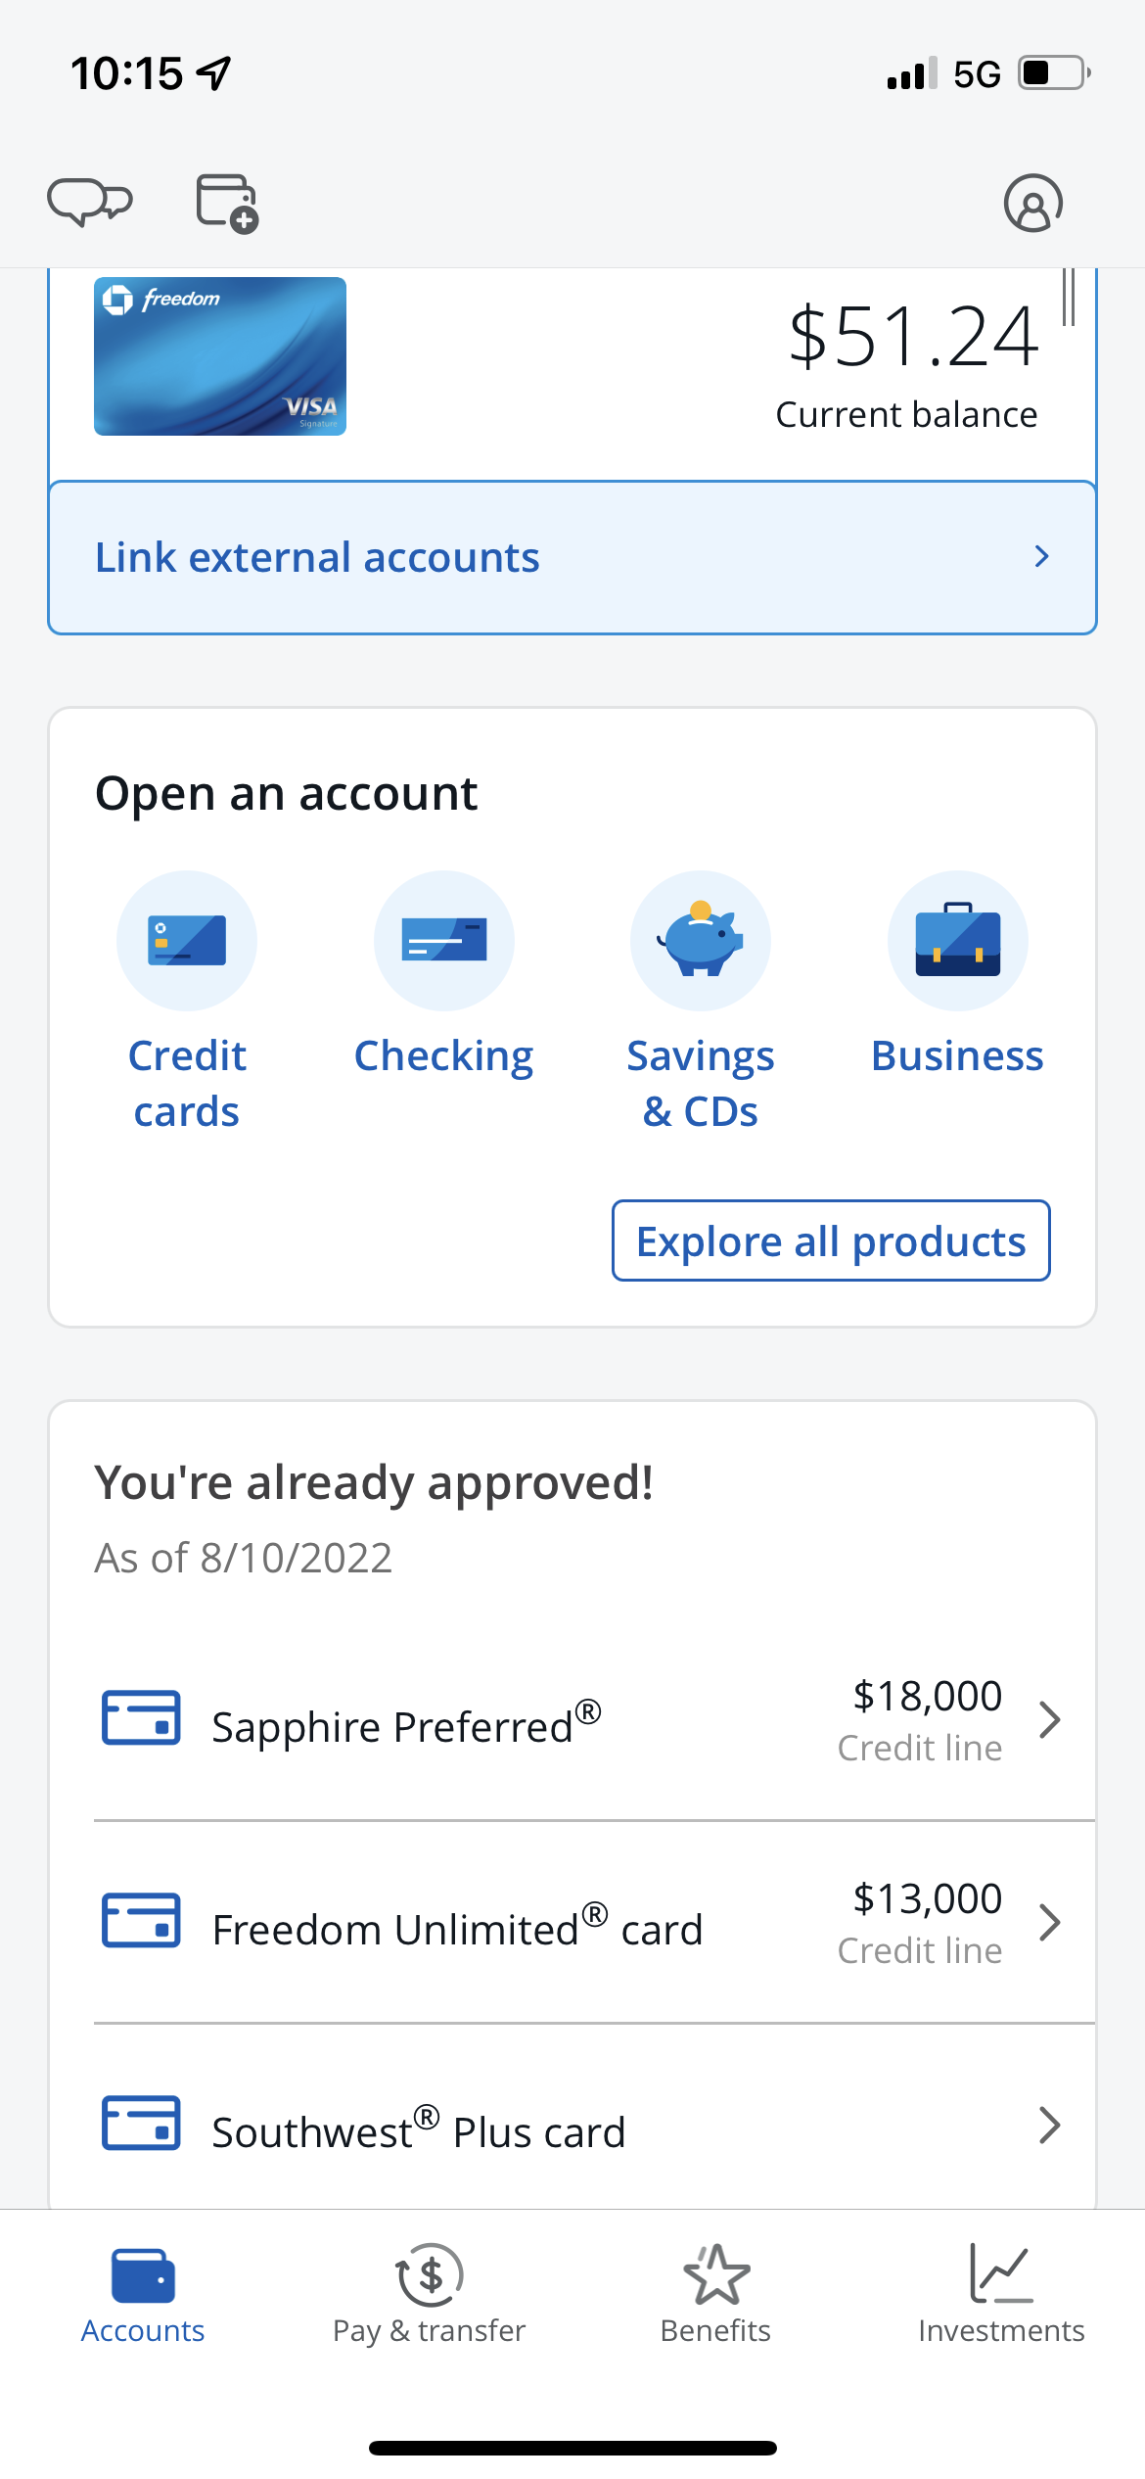Open the profile icon

1033,203
